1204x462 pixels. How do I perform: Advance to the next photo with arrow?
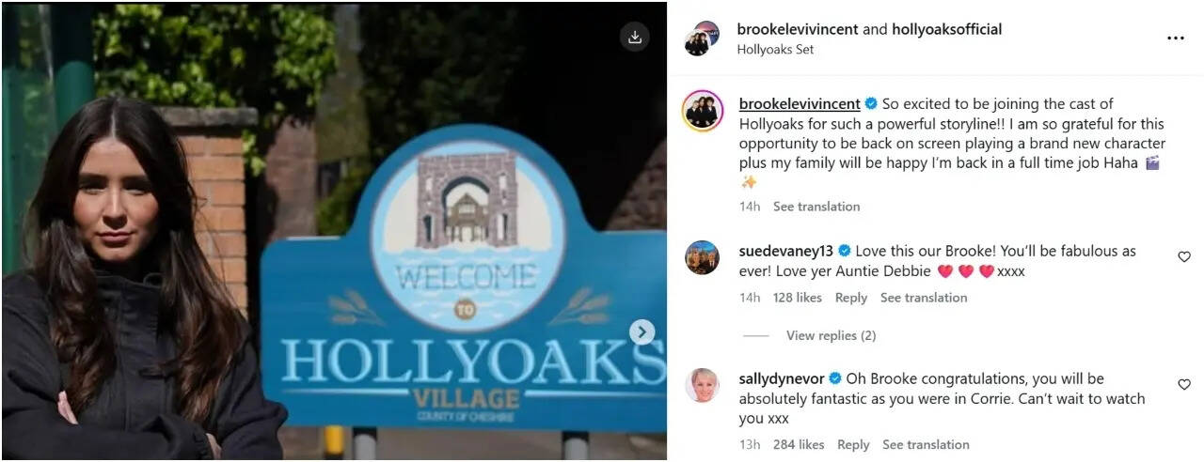coord(642,331)
